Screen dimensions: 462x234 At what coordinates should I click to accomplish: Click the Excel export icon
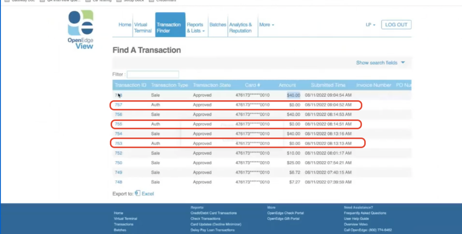138,193
